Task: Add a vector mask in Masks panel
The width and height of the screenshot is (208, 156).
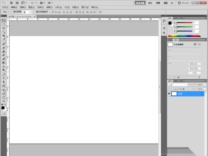Action: pyautogui.click(x=199, y=44)
